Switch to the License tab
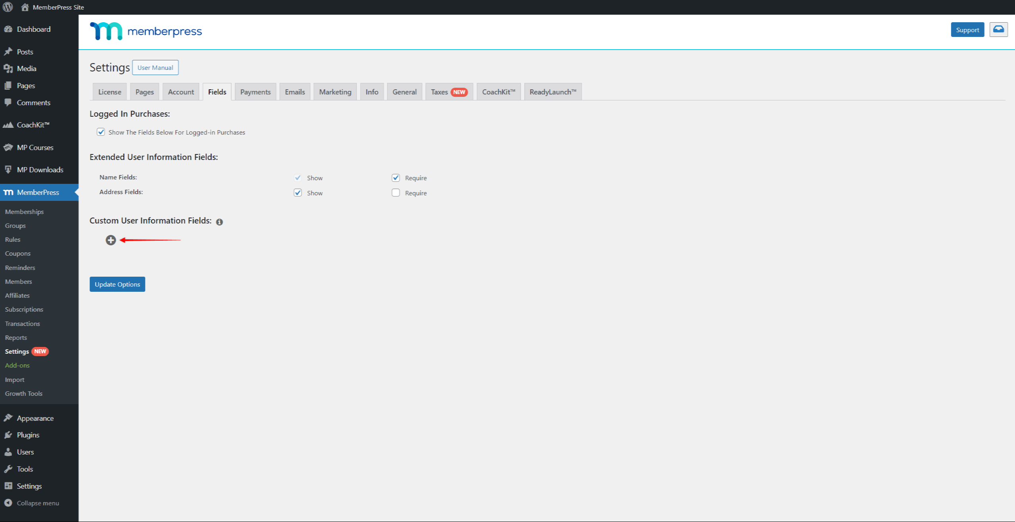Screen dimensions: 1015x522 [x=110, y=92]
